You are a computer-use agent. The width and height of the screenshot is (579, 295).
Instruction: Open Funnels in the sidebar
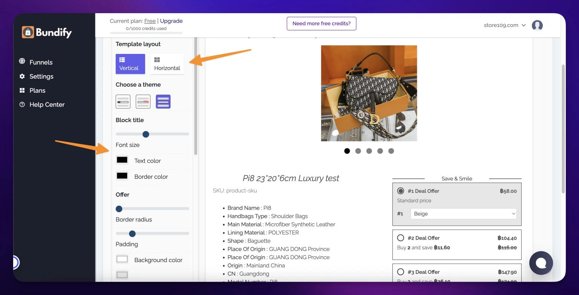click(41, 62)
